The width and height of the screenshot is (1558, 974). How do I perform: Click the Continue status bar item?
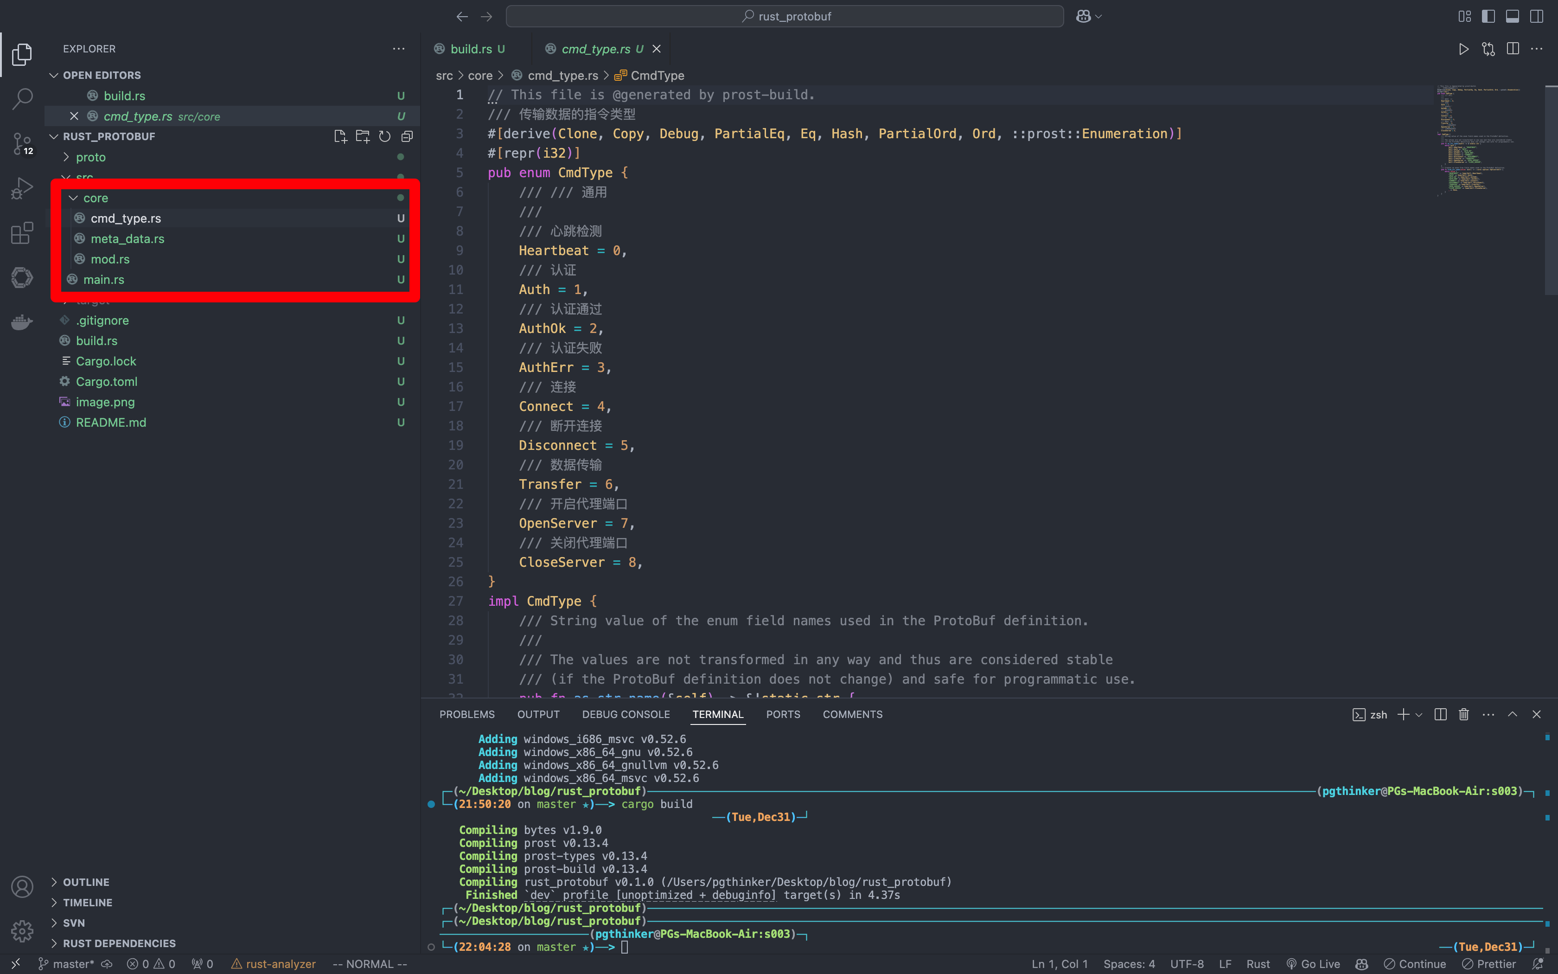pyautogui.click(x=1415, y=964)
